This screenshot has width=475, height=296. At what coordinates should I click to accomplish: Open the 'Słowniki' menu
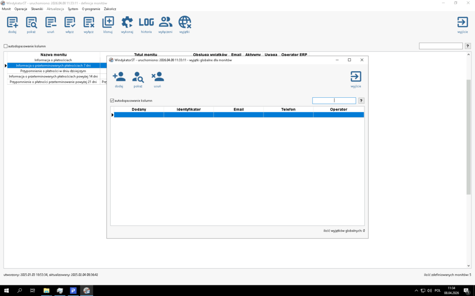37,9
